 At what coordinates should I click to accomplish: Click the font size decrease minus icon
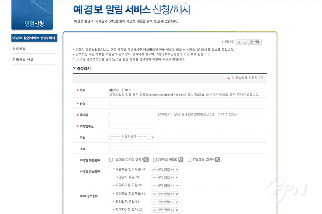245,42
